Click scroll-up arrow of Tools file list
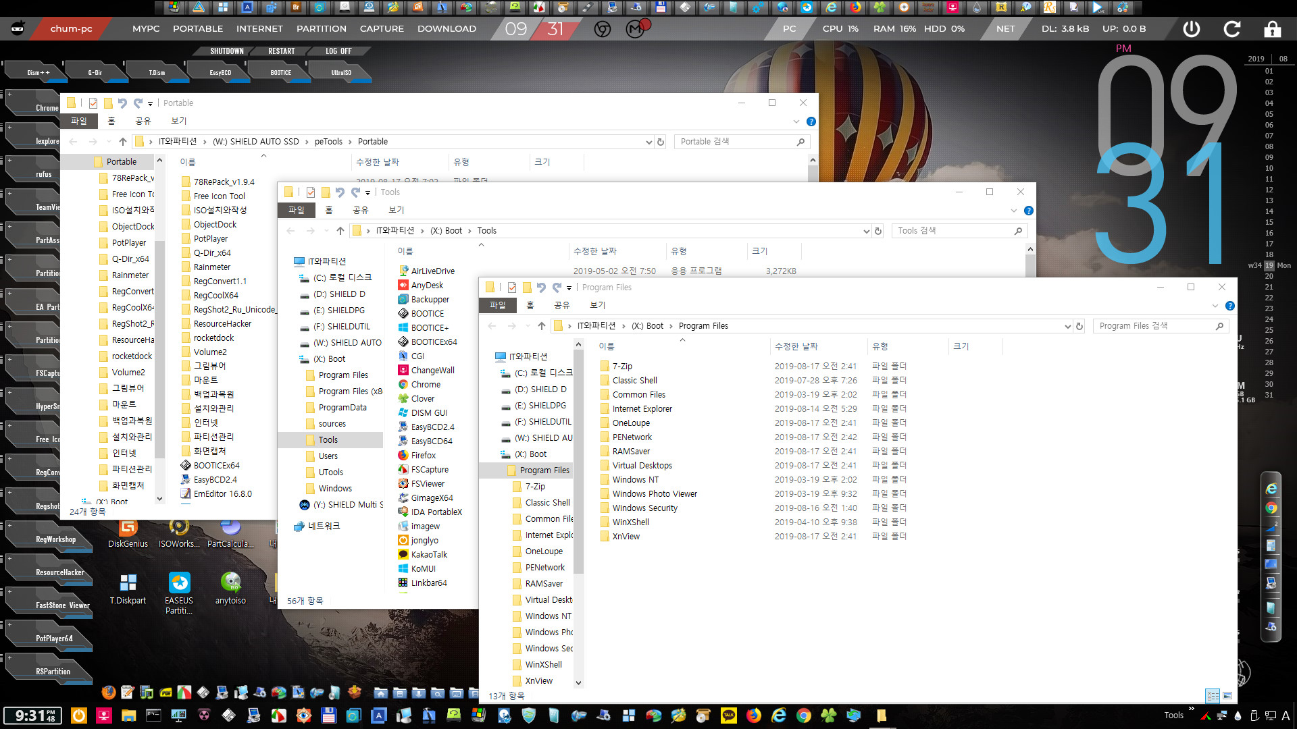Image resolution: width=1297 pixels, height=729 pixels. pyautogui.click(x=1030, y=250)
